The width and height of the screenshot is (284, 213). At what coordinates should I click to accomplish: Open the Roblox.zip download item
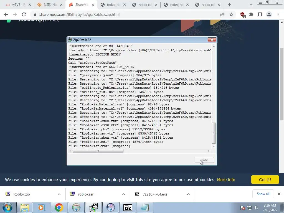tap(22, 194)
